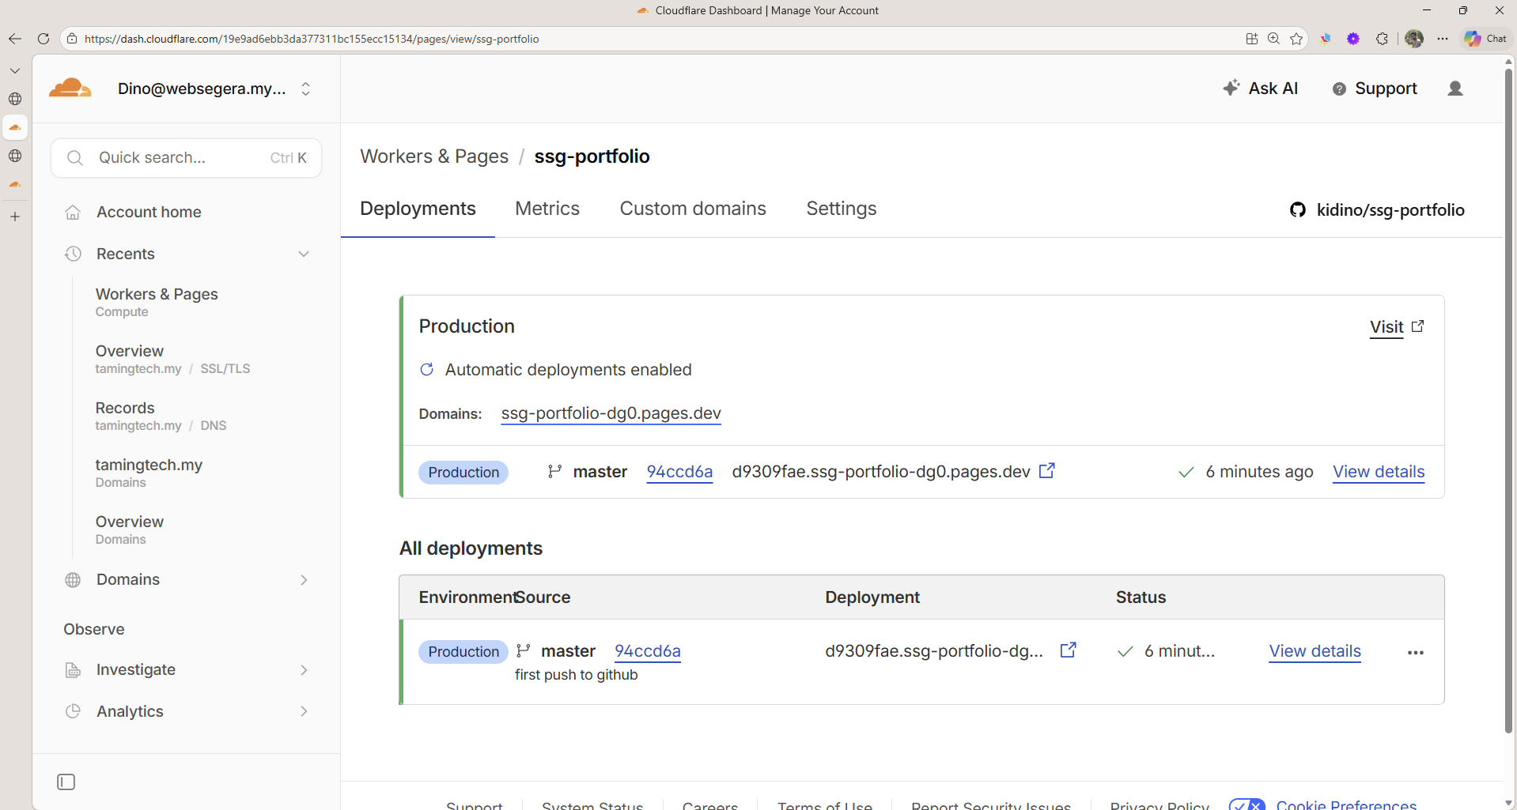Click the Visit link in Production card
The image size is (1517, 810).
point(1386,327)
